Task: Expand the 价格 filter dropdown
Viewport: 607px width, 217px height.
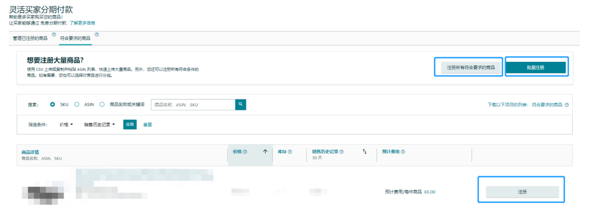Action: [x=66, y=124]
